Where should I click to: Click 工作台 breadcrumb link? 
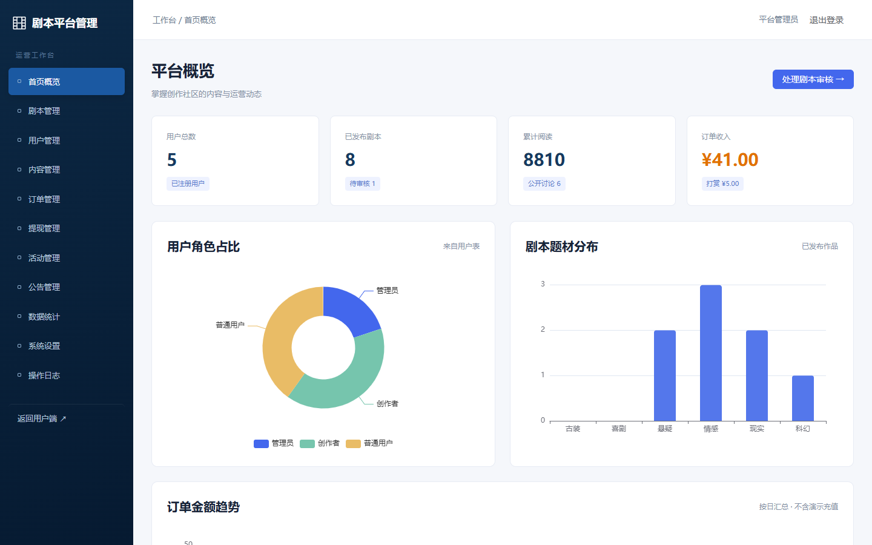click(164, 20)
